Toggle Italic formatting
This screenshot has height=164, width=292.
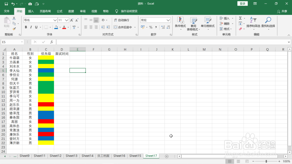(x=31, y=27)
